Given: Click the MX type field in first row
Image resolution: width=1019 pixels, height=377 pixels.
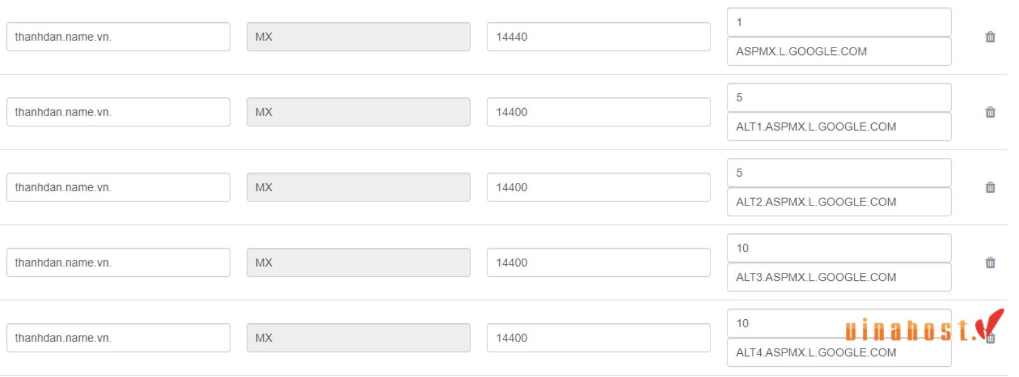Looking at the screenshot, I should 358,37.
